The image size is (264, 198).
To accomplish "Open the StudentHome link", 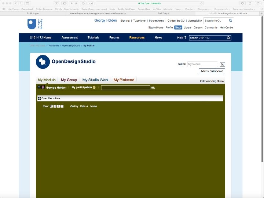I will coord(156,27).
